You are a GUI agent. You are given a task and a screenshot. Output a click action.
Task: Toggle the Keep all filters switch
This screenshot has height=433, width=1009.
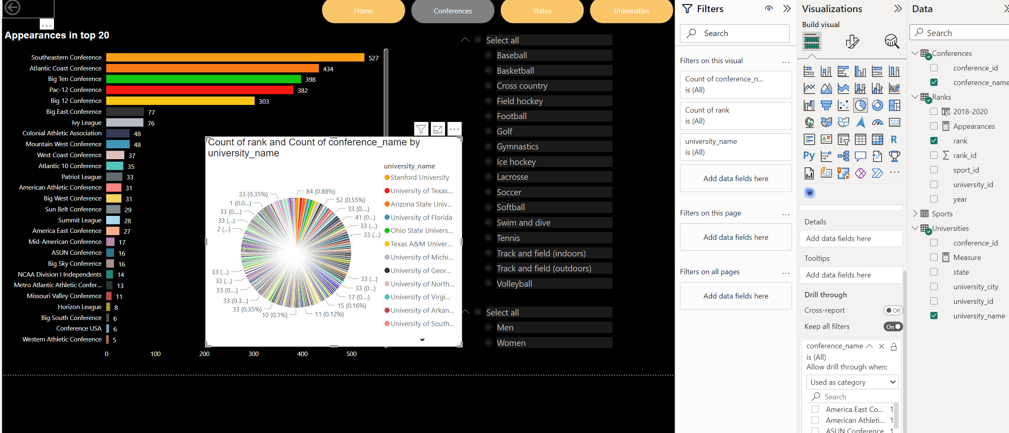(893, 326)
